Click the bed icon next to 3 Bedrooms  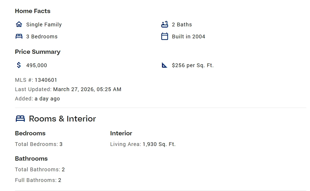click(x=19, y=36)
